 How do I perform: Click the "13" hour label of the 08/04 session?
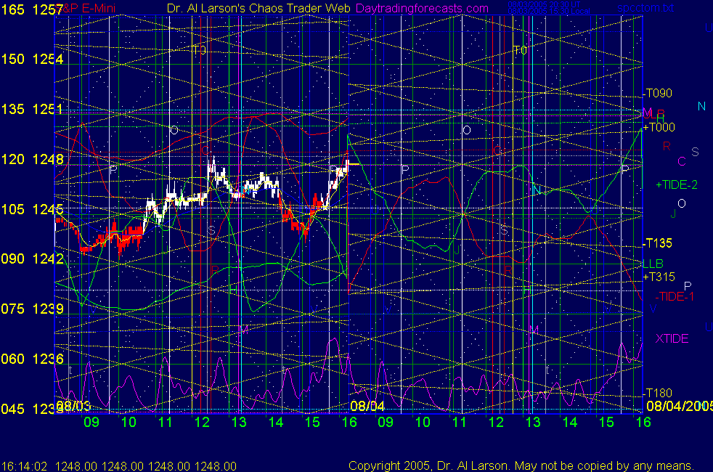point(533,422)
